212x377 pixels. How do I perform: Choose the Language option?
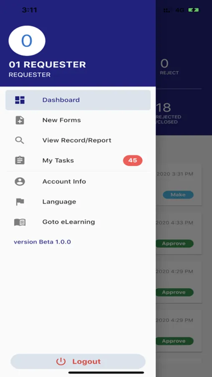pos(78,202)
